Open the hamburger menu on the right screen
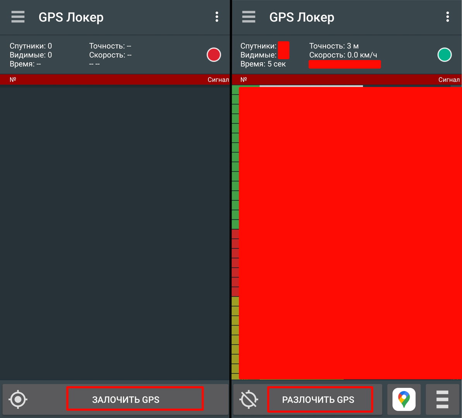Viewport: 462px width, 418px height. pyautogui.click(x=249, y=17)
